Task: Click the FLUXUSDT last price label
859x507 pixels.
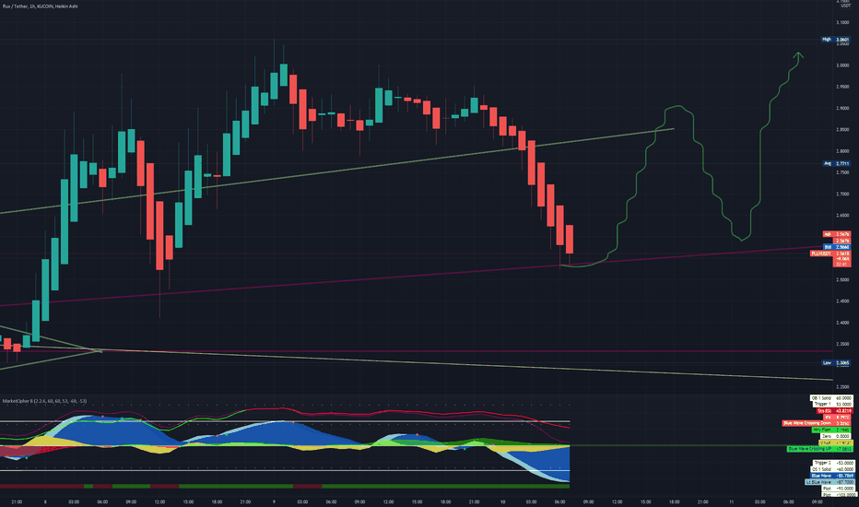Action: tap(830, 253)
